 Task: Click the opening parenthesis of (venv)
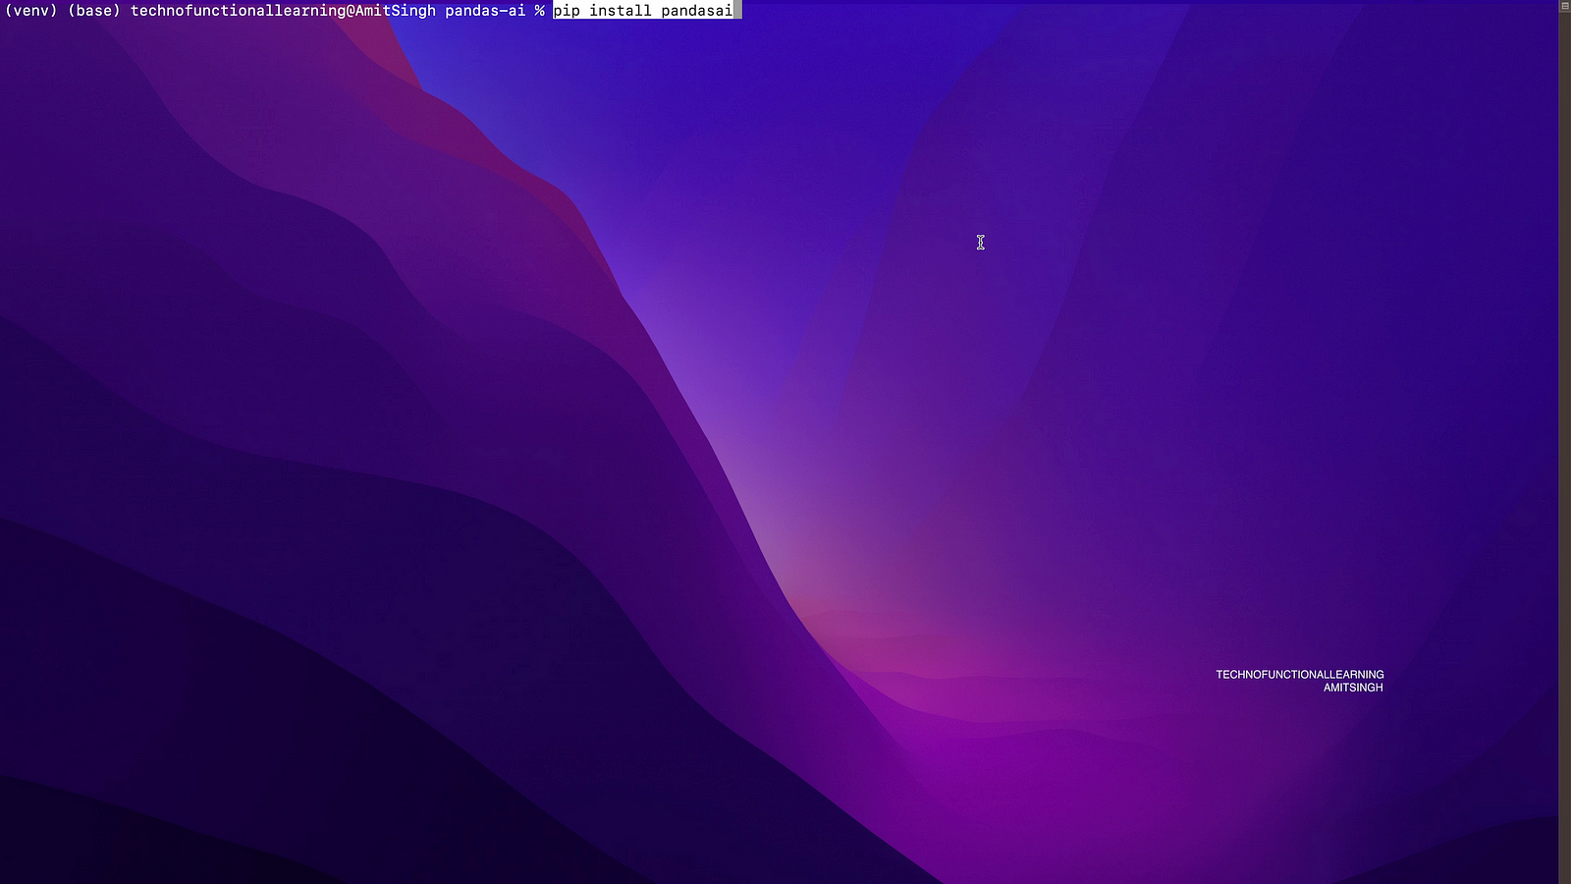click(x=9, y=11)
